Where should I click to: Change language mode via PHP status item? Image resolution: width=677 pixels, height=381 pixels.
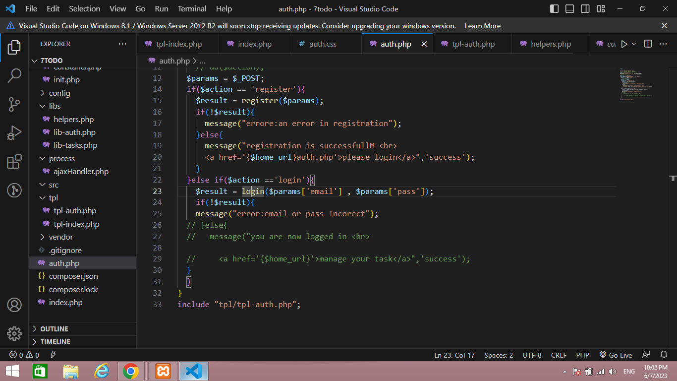pyautogui.click(x=582, y=355)
